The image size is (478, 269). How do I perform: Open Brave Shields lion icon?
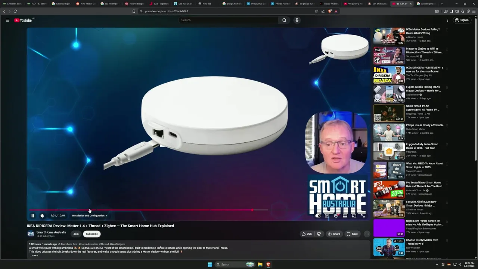330,11
